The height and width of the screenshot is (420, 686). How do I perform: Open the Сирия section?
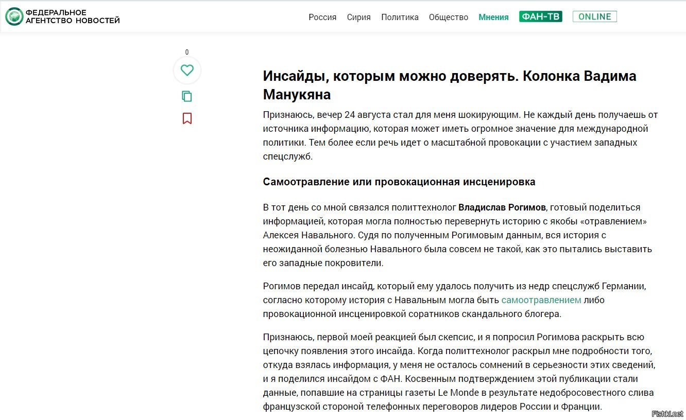pyautogui.click(x=358, y=17)
